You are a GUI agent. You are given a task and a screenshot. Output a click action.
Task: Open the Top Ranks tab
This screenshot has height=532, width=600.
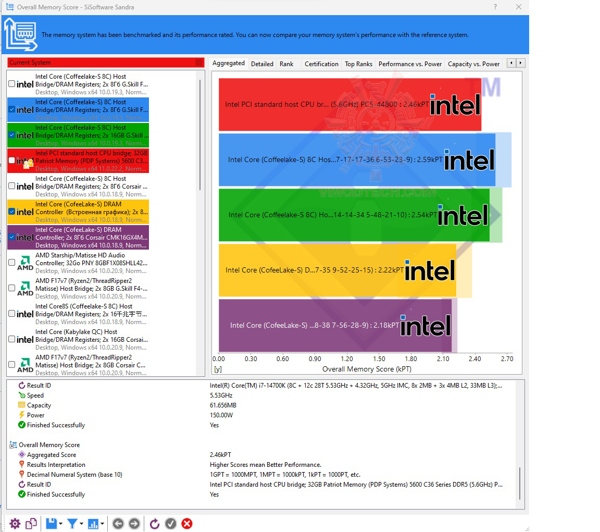(358, 64)
